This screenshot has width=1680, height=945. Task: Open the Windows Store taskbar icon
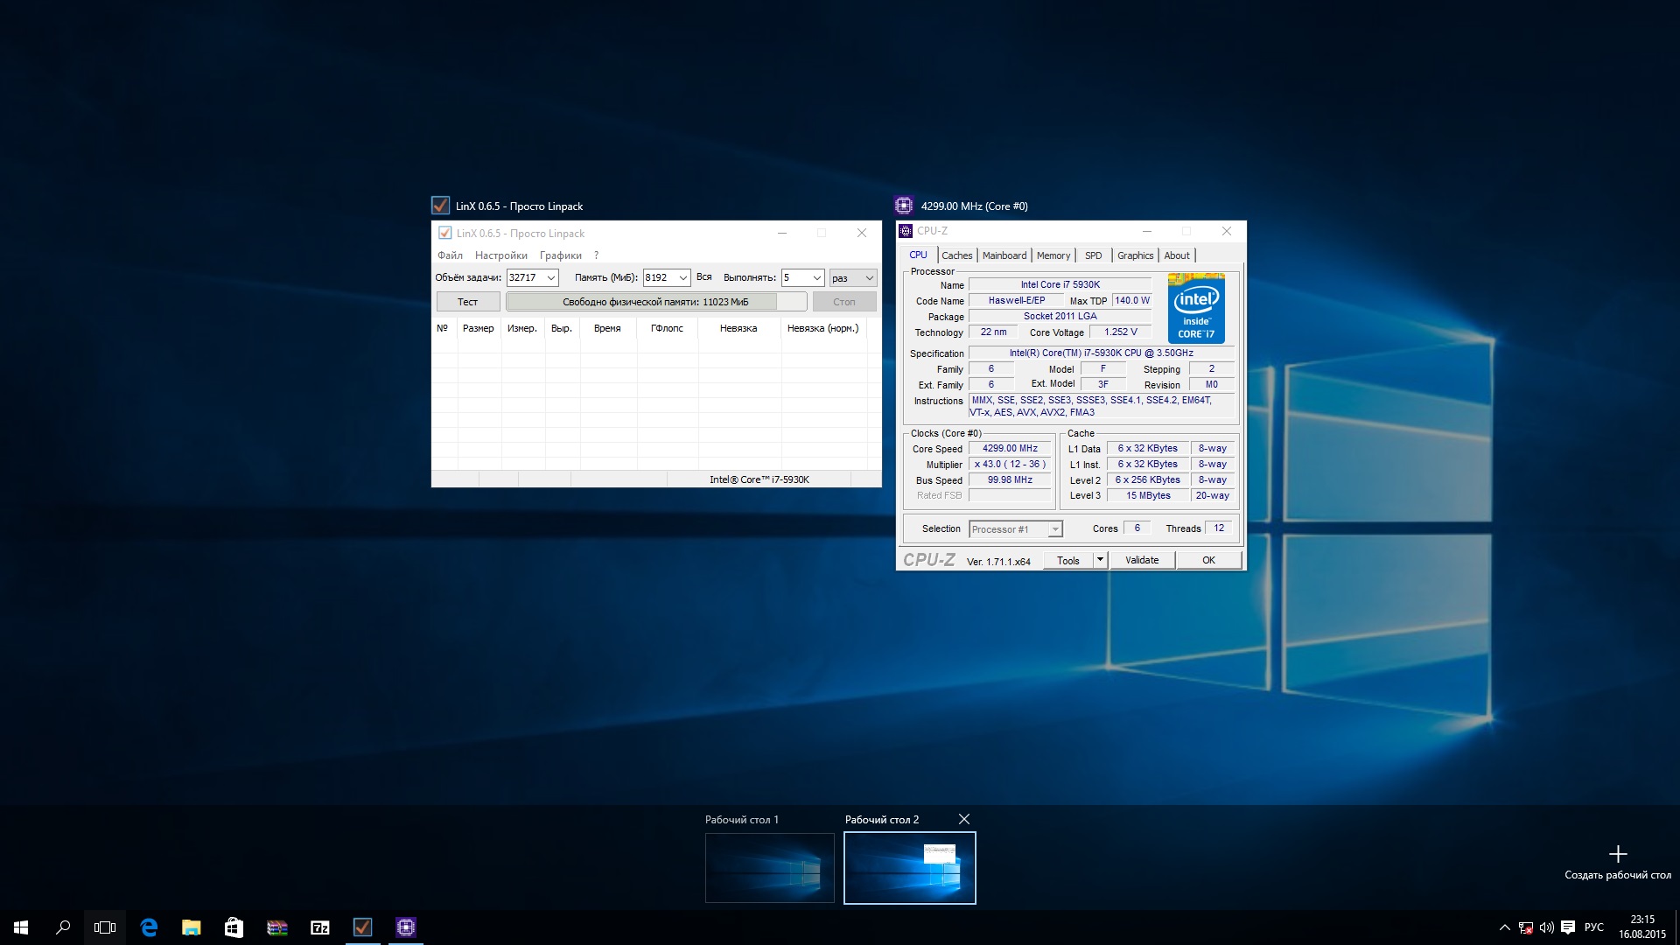click(x=234, y=927)
